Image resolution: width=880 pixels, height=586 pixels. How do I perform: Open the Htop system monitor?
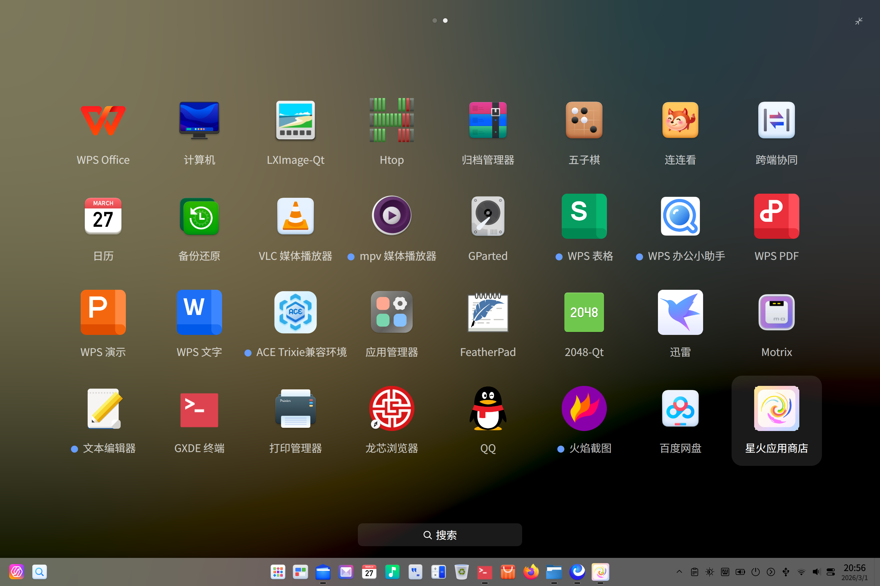[391, 120]
